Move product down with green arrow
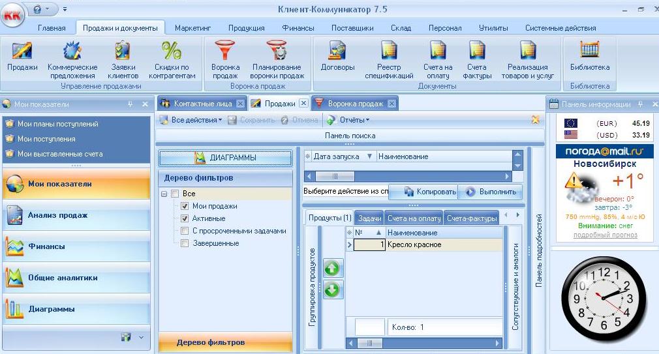The height and width of the screenshot is (354, 659). coord(332,289)
